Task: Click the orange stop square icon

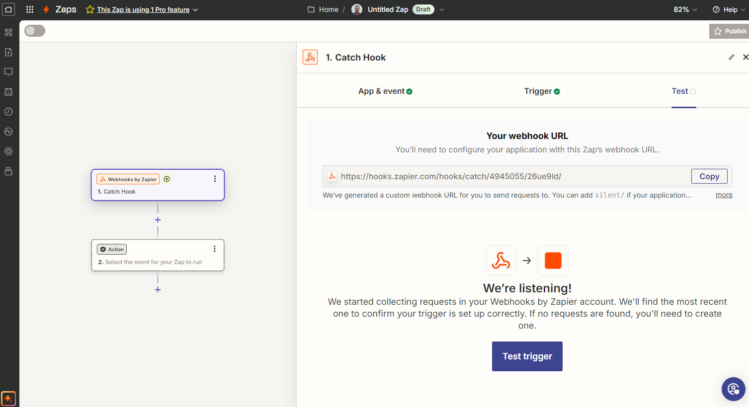Action: coord(553,261)
